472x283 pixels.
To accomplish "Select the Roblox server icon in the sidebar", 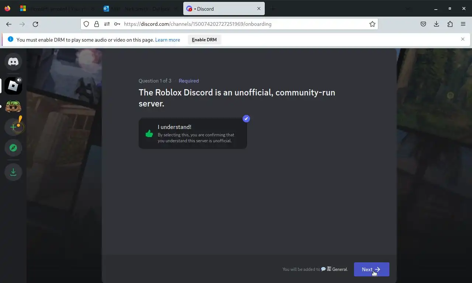I will coord(13,86).
